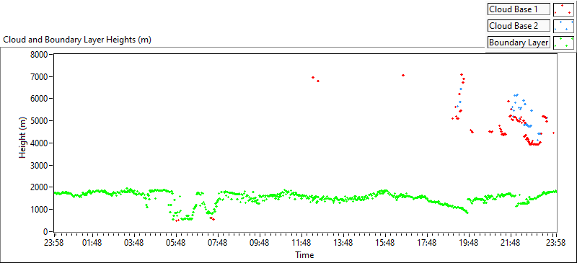Click the red cloud base point near 16:48 at 7000
577x263 pixels.
point(403,75)
